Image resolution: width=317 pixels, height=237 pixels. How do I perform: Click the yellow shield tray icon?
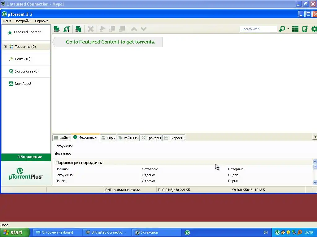point(289,233)
